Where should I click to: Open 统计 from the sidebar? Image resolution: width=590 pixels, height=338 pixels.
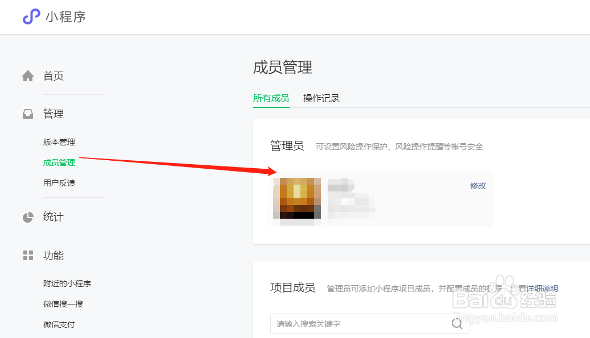pos(53,216)
